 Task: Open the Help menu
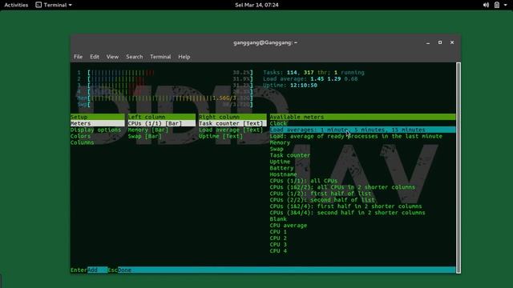(x=184, y=57)
